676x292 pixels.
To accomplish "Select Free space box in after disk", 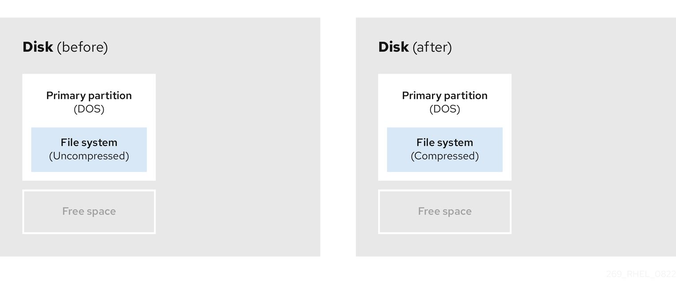I will coord(445,212).
